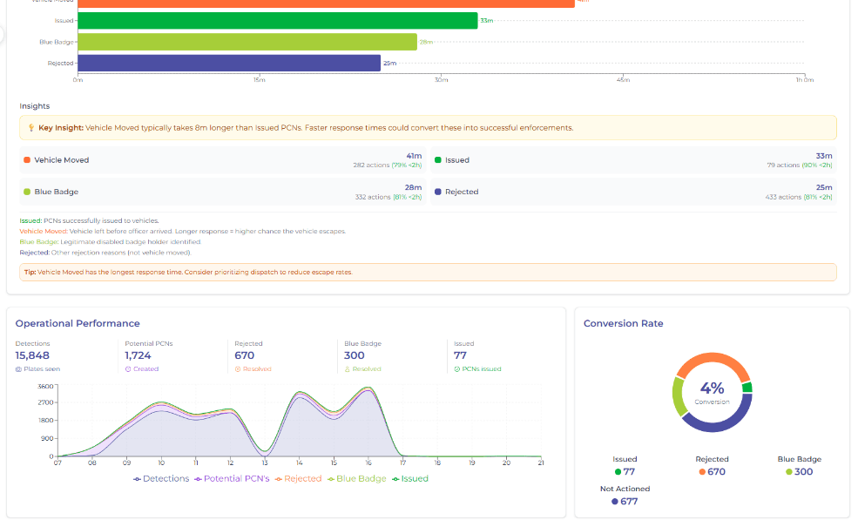Select the Conversion Rate heading
This screenshot has height=520, width=858.
tap(624, 323)
